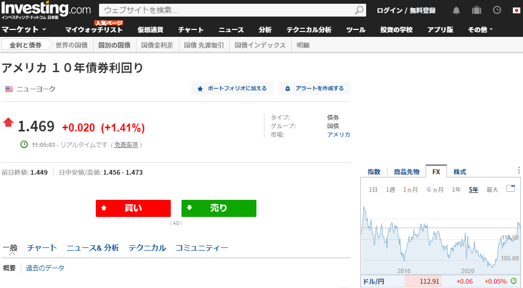
Task: Select the 一般 tab
Action: 10,248
